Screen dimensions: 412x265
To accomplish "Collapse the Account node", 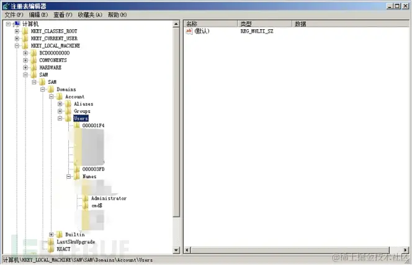I will pos(52,97).
